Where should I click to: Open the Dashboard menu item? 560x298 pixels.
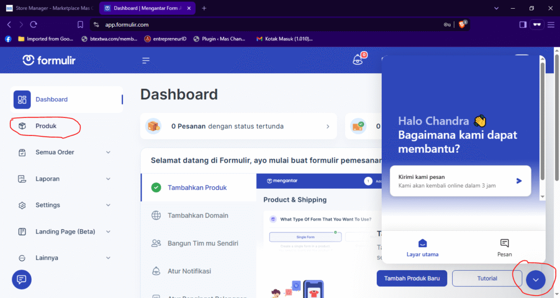tap(66, 99)
